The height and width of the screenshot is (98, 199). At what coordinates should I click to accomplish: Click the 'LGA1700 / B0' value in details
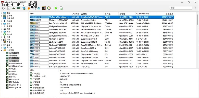(x=65, y=76)
